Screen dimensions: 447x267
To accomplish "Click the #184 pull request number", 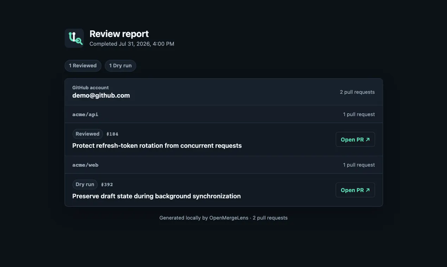I will [112, 134].
